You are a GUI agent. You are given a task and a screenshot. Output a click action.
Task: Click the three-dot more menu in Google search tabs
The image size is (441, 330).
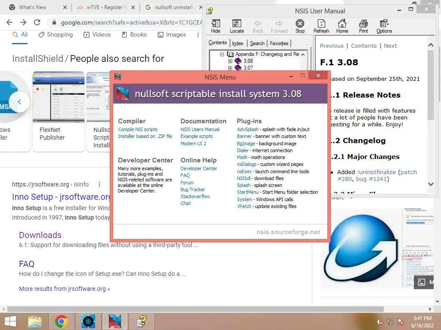(x=198, y=35)
